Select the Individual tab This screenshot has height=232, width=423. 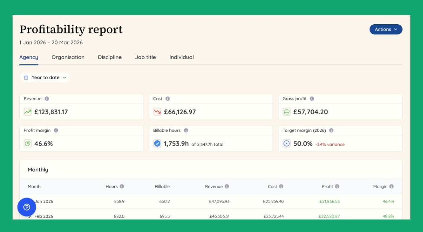181,57
